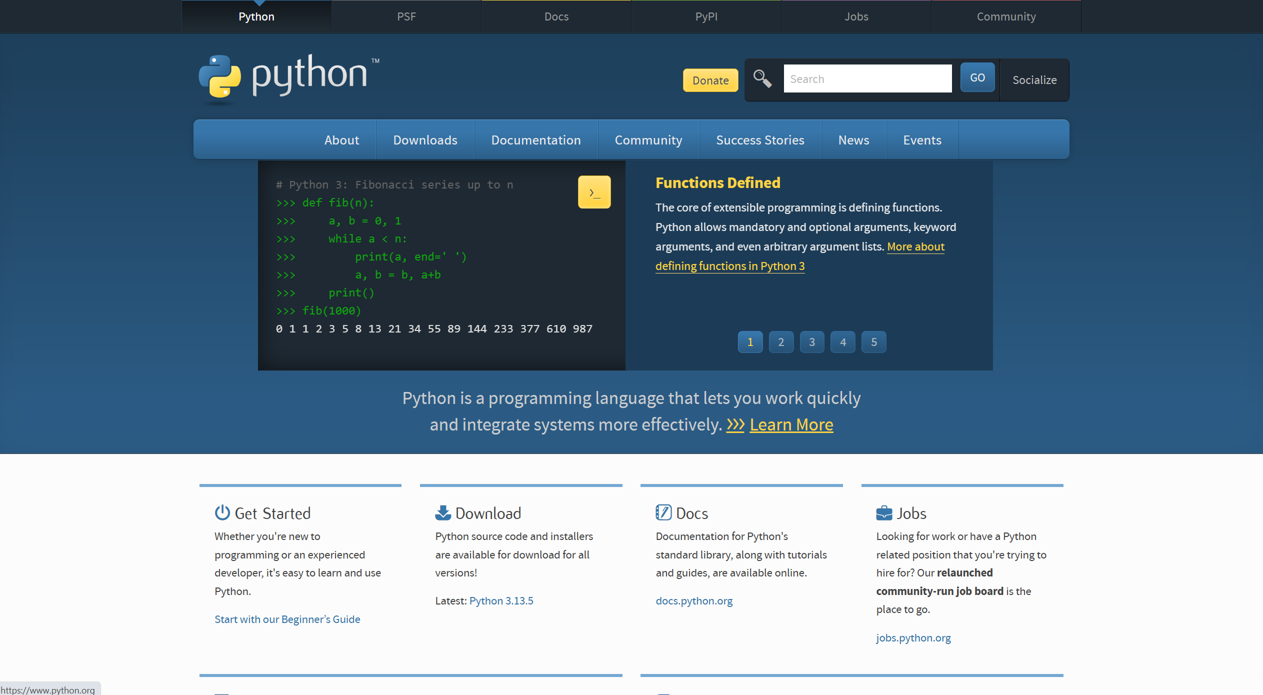Switch to the PSF tab
This screenshot has width=1263, height=695.
(406, 16)
